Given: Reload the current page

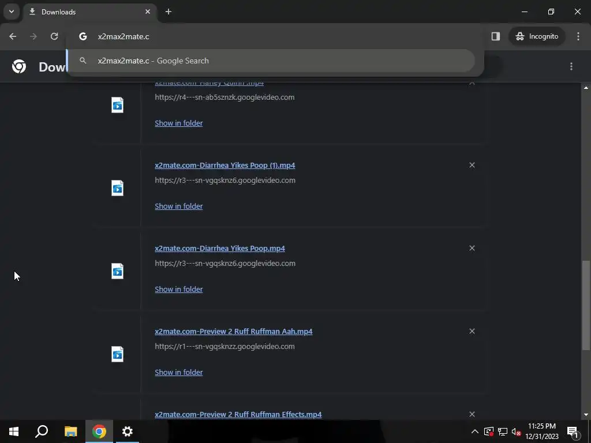Looking at the screenshot, I should (54, 36).
